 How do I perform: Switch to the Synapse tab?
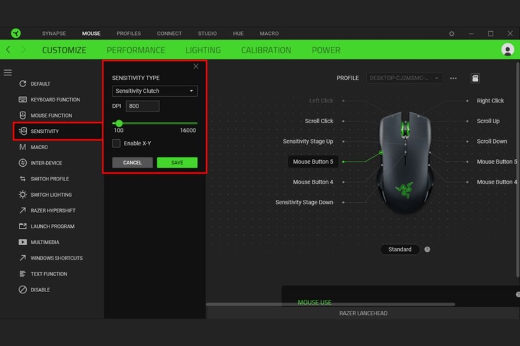[x=54, y=34]
